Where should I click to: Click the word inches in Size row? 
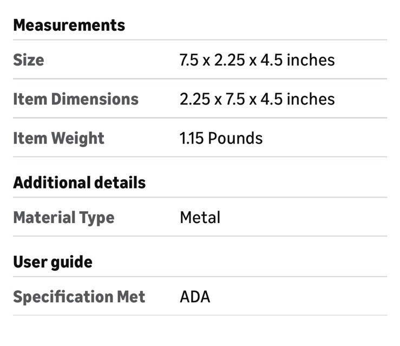click(311, 60)
